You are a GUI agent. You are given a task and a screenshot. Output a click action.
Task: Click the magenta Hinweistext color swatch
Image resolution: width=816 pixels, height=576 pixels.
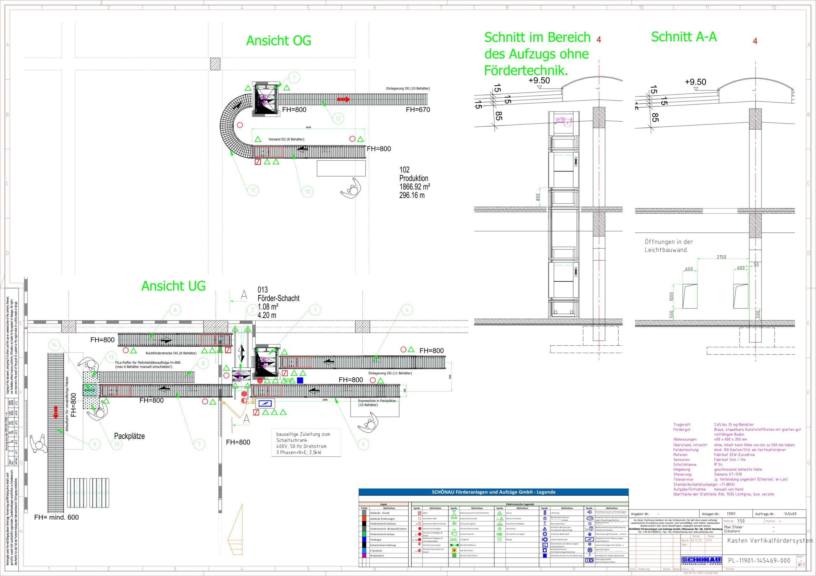click(x=364, y=556)
